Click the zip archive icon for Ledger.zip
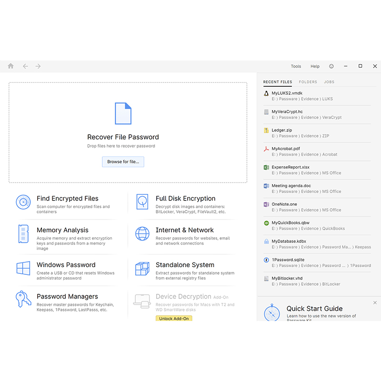The image size is (381, 381). pos(266,130)
